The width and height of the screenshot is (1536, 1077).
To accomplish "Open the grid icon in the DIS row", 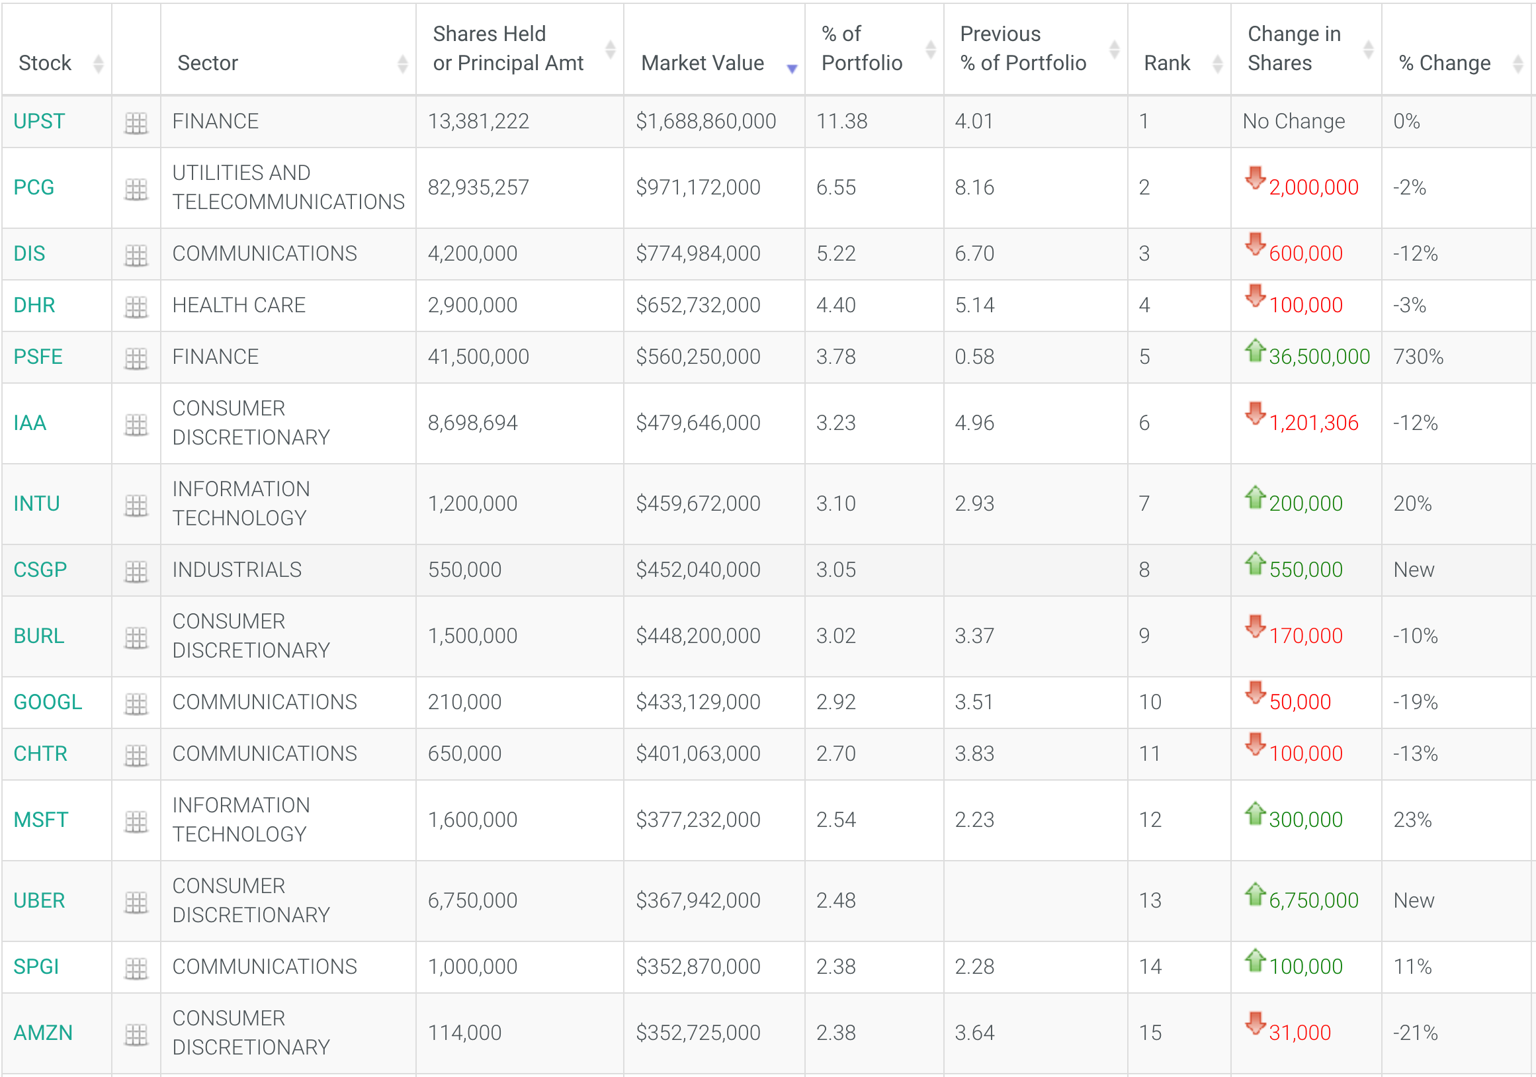I will (x=136, y=255).
